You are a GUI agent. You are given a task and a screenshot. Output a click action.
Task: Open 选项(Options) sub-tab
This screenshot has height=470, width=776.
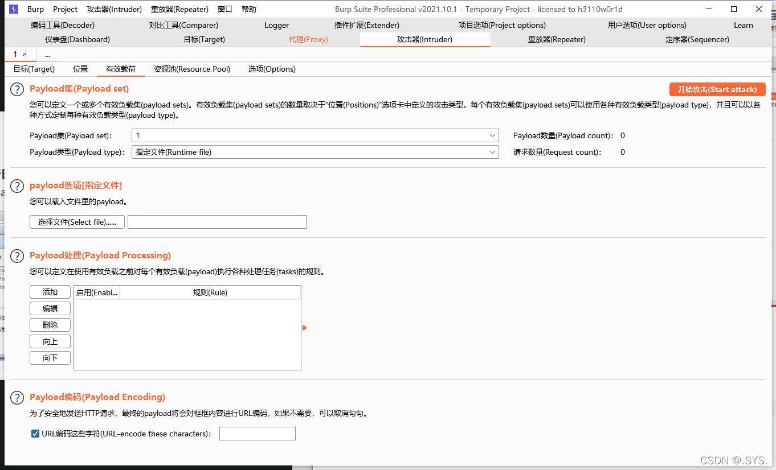272,69
